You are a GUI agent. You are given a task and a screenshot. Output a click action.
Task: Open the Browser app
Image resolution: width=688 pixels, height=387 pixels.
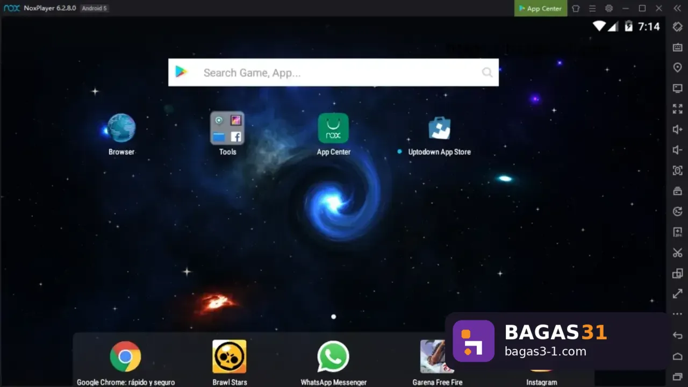121,128
